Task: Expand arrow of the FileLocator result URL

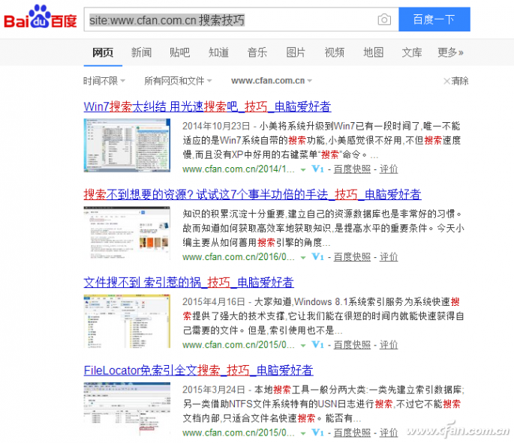Action: pyautogui.click(x=303, y=433)
